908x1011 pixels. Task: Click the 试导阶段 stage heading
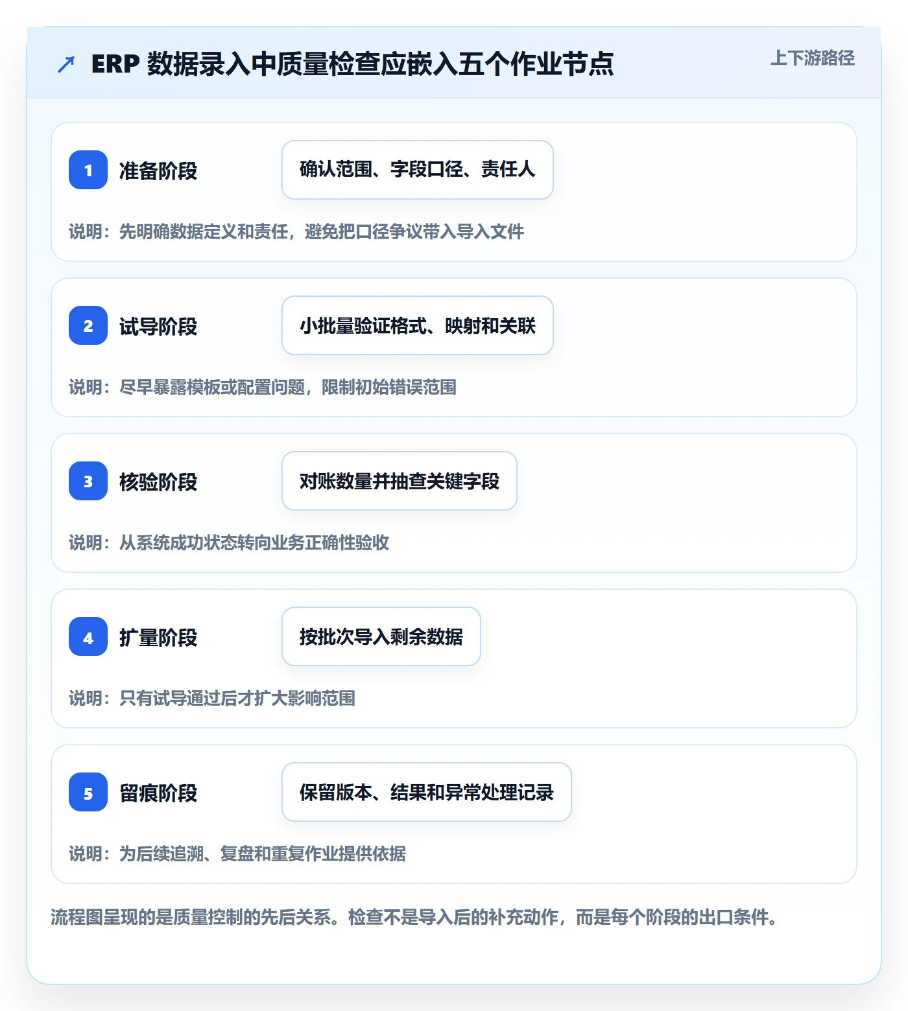click(x=158, y=326)
